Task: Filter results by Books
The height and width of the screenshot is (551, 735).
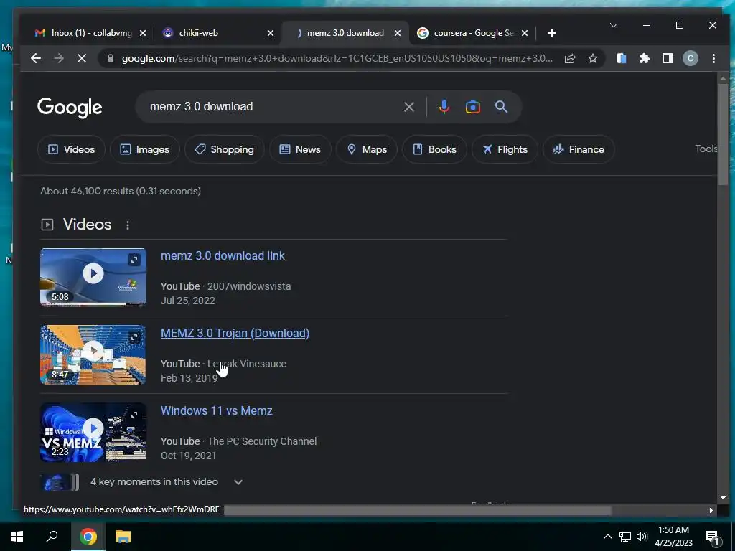Action: click(x=434, y=149)
